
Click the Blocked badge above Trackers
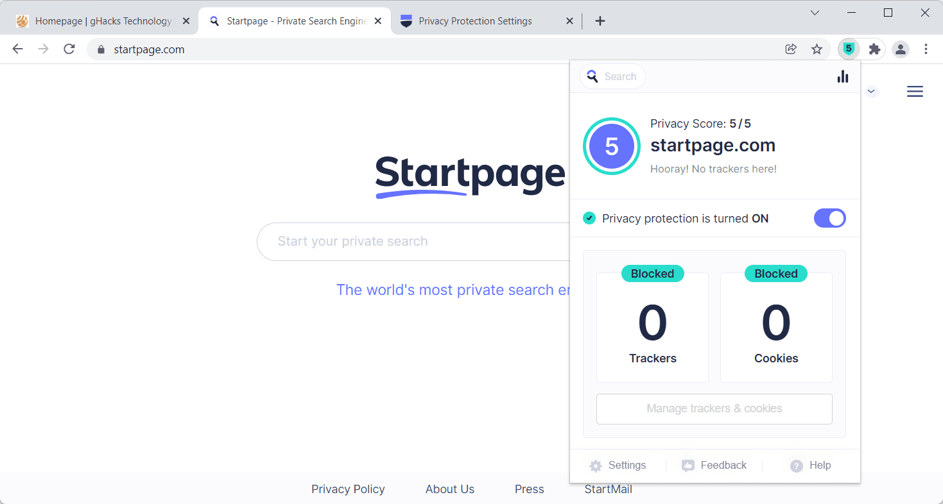652,274
